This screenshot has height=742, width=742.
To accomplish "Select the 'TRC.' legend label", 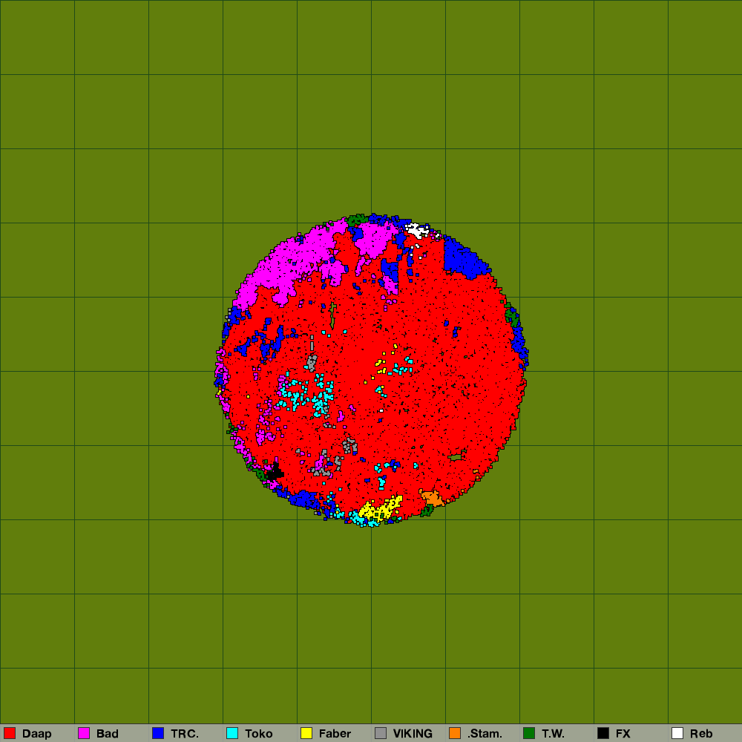I will click(x=185, y=734).
